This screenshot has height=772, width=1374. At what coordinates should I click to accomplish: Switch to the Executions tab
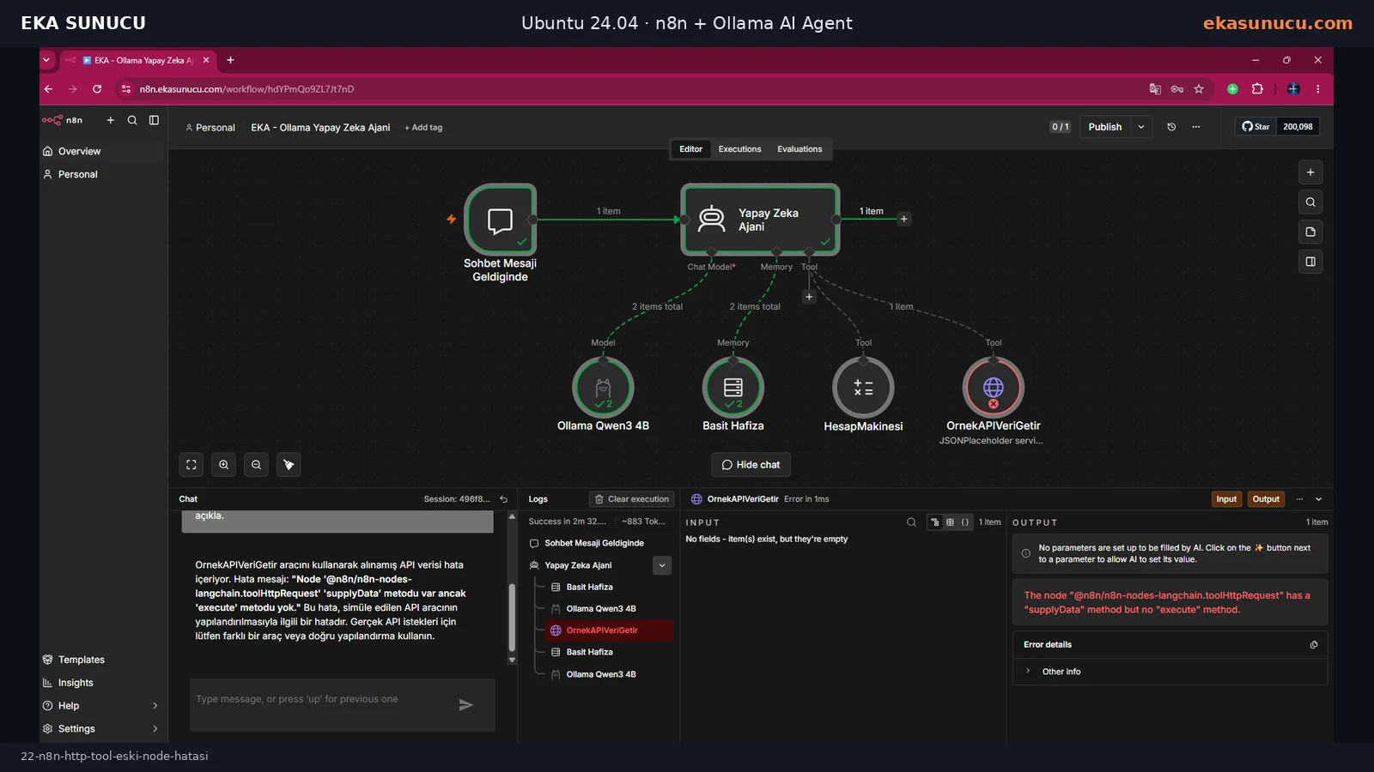coord(739,149)
